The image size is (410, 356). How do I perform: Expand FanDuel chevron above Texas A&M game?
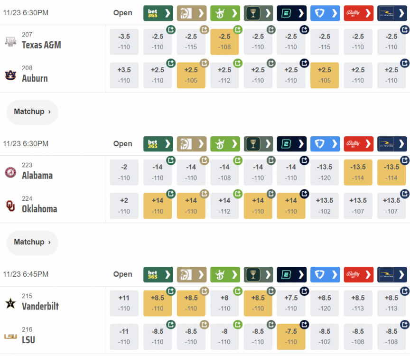pyautogui.click(x=335, y=13)
